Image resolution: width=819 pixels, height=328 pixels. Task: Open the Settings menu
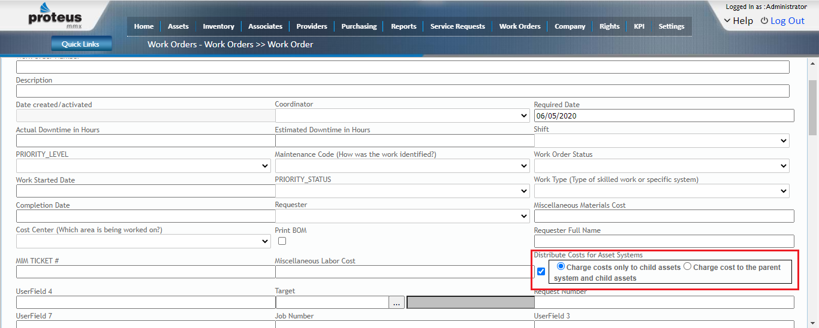[672, 26]
